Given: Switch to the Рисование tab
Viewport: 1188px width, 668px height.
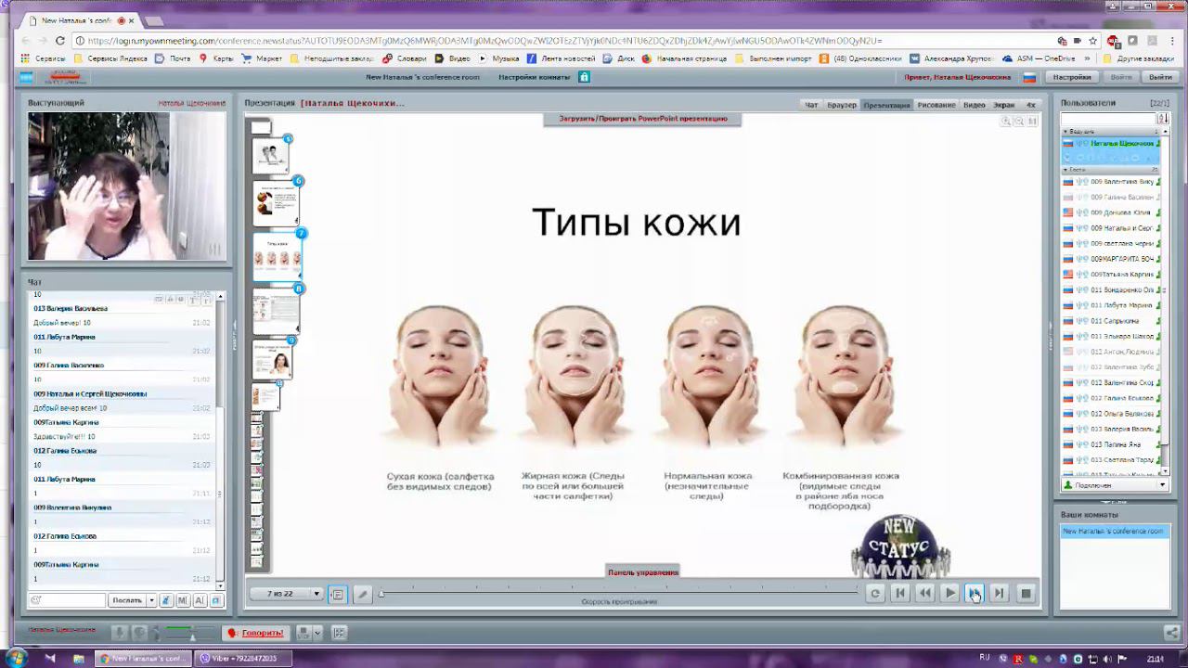Looking at the screenshot, I should click(936, 105).
